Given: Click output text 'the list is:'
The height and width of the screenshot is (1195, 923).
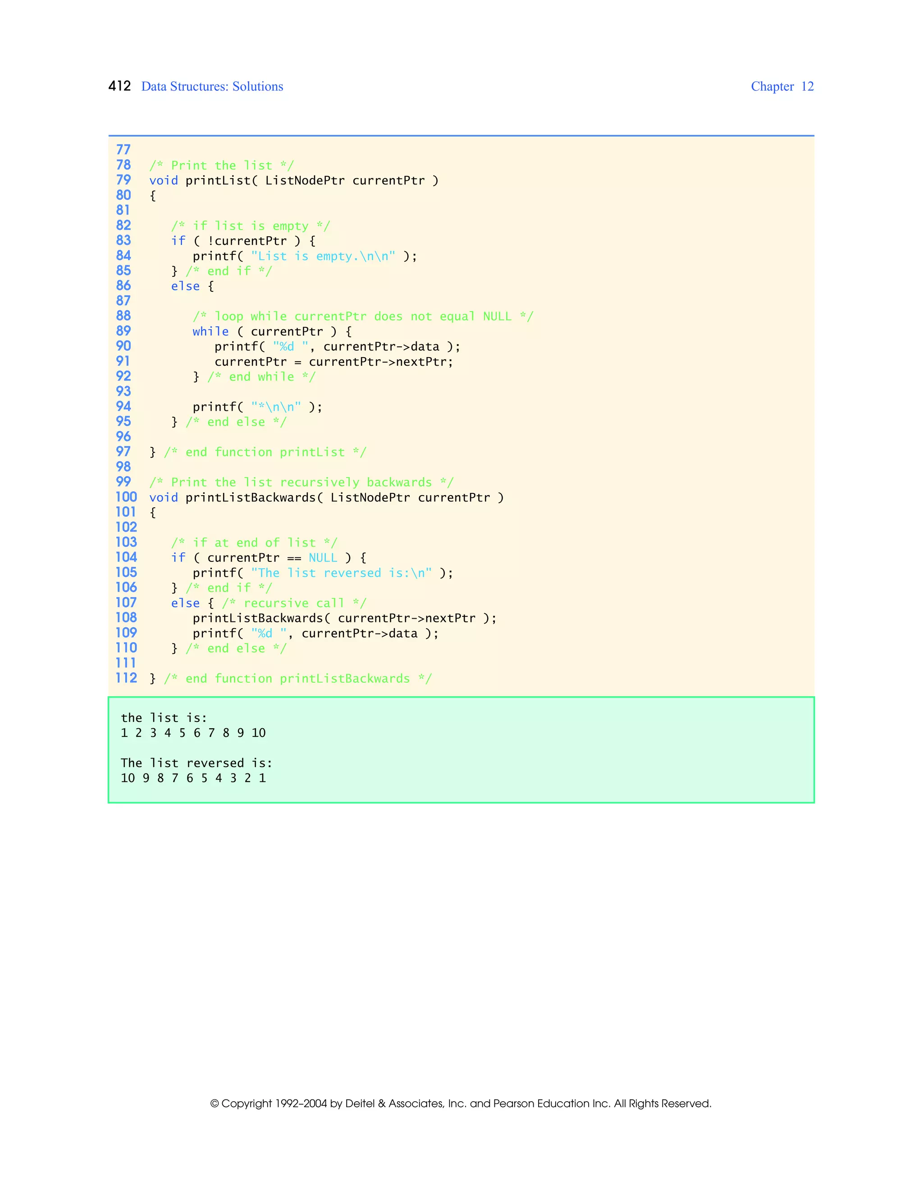Looking at the screenshot, I should 164,718.
